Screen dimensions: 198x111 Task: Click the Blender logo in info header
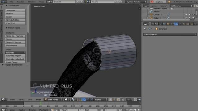pyautogui.click(x=170, y=2)
